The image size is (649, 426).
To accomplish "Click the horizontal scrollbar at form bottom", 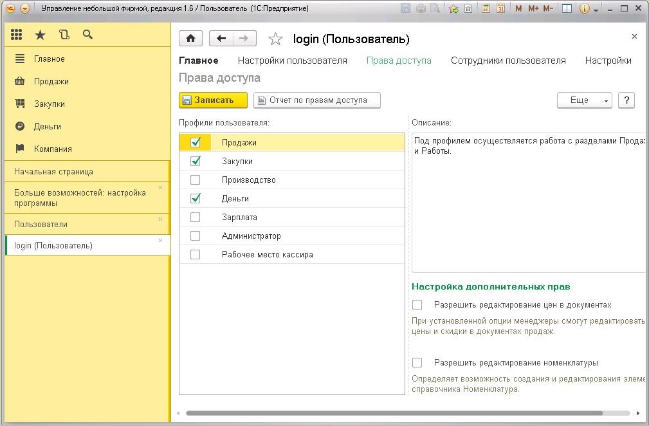I will (394, 412).
